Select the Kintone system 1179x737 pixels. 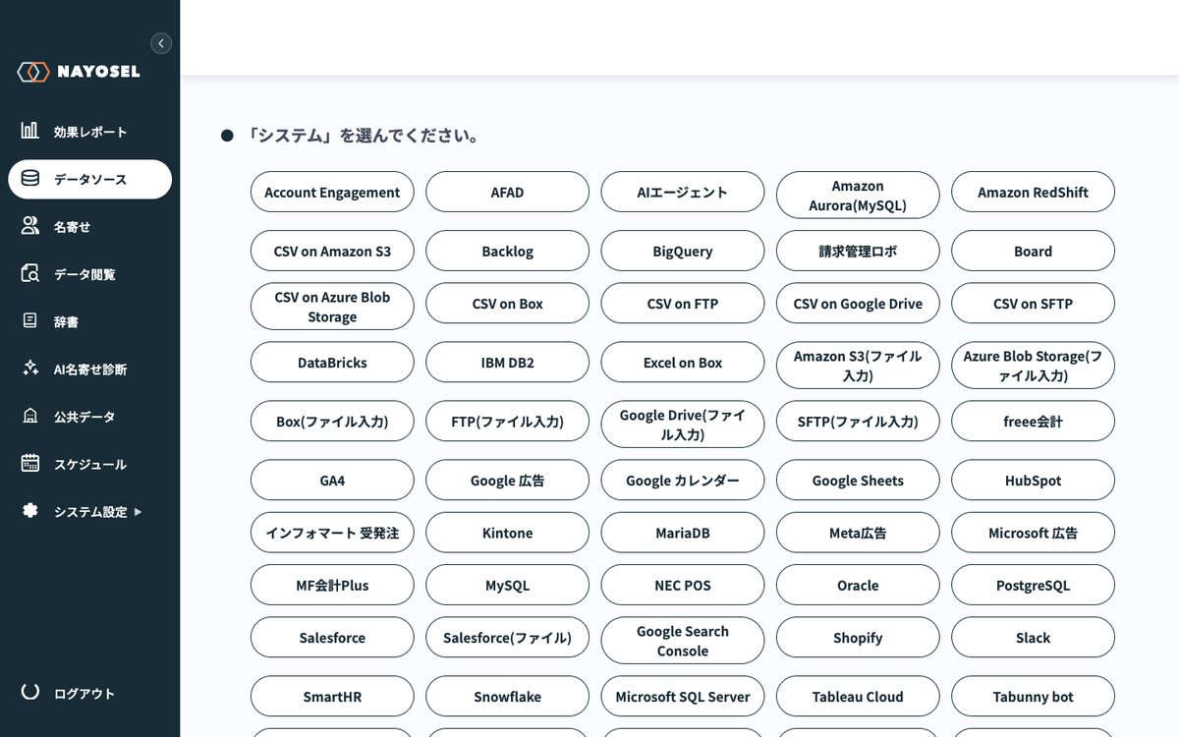[507, 533]
